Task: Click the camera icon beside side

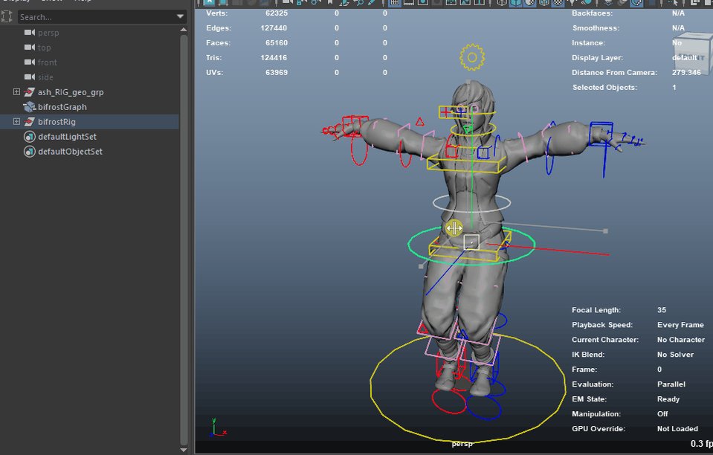Action: click(30, 77)
